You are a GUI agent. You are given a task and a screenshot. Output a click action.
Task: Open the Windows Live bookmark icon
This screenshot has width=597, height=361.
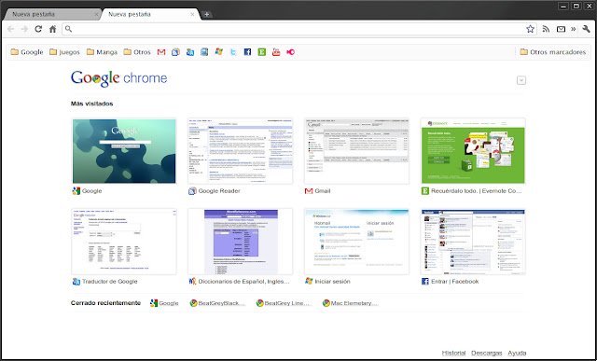point(218,52)
